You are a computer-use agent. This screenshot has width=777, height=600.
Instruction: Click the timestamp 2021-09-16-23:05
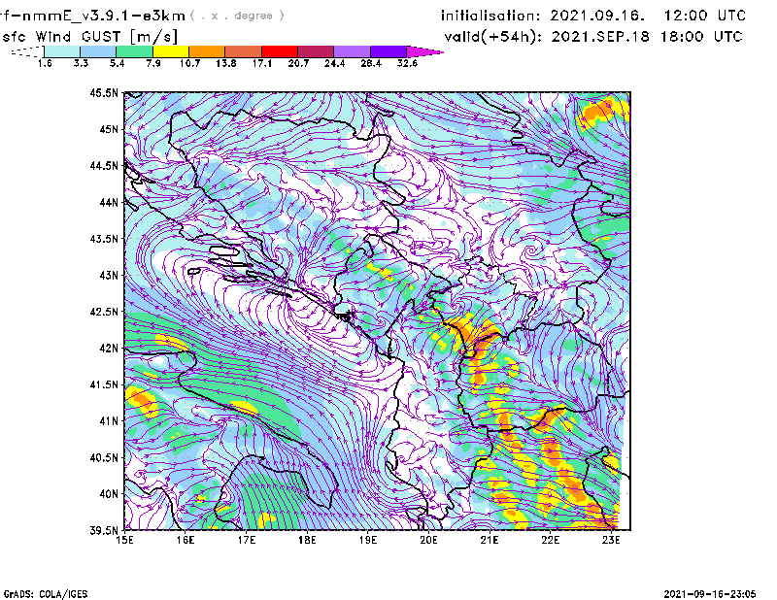[710, 594]
